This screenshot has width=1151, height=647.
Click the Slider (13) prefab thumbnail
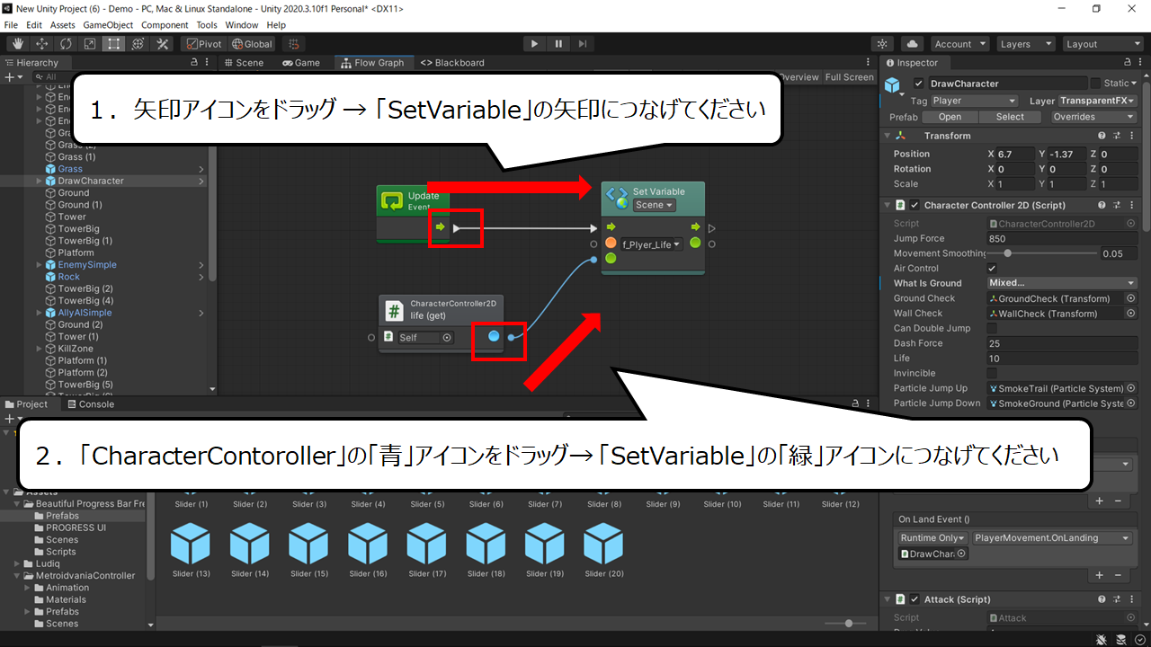coord(190,544)
